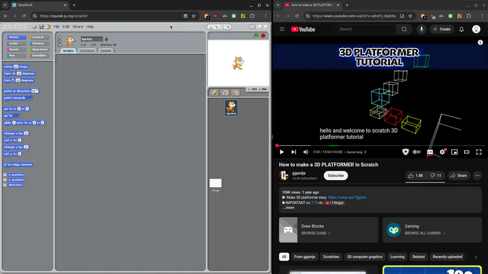This screenshot has height=274, width=488.
Task: Open the point towards target dropdown
Action: 29,98
